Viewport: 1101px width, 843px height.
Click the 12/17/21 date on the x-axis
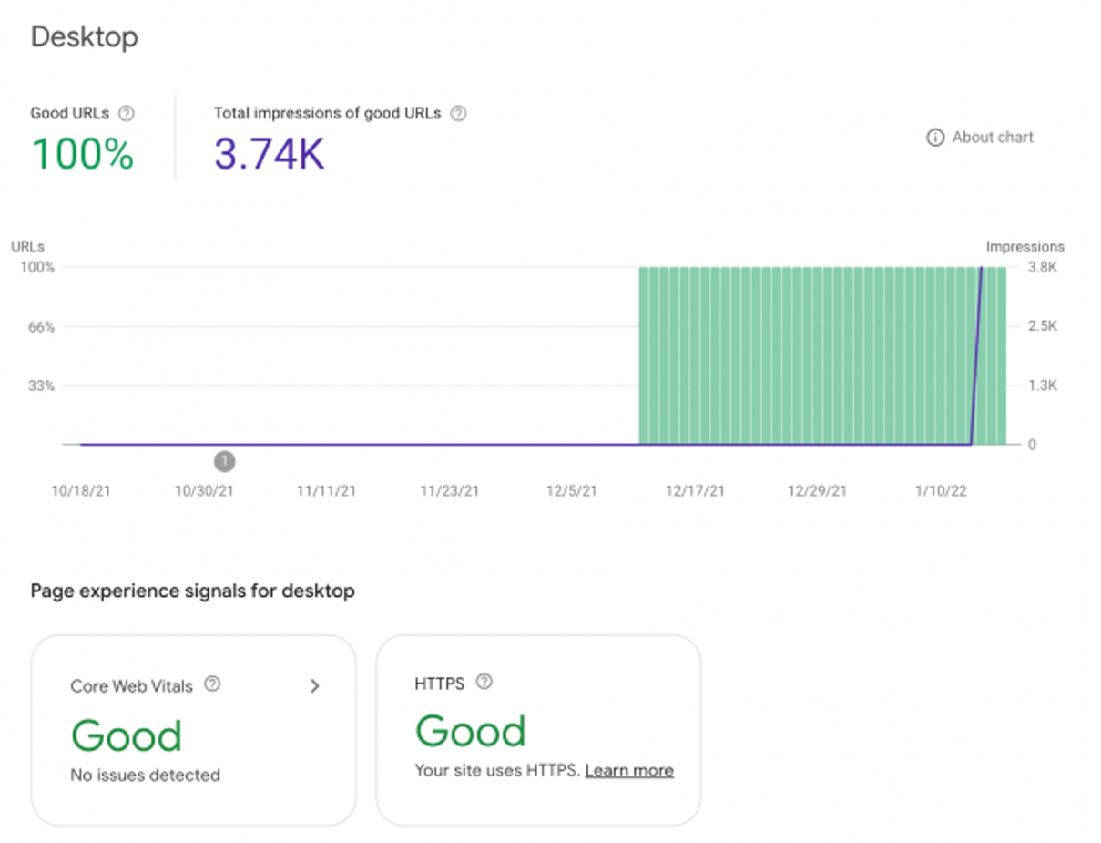pos(695,491)
